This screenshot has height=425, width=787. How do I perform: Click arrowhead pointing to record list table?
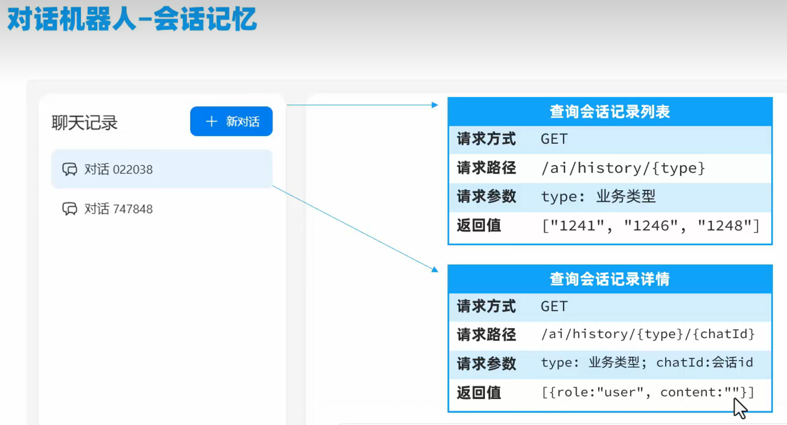click(435, 105)
